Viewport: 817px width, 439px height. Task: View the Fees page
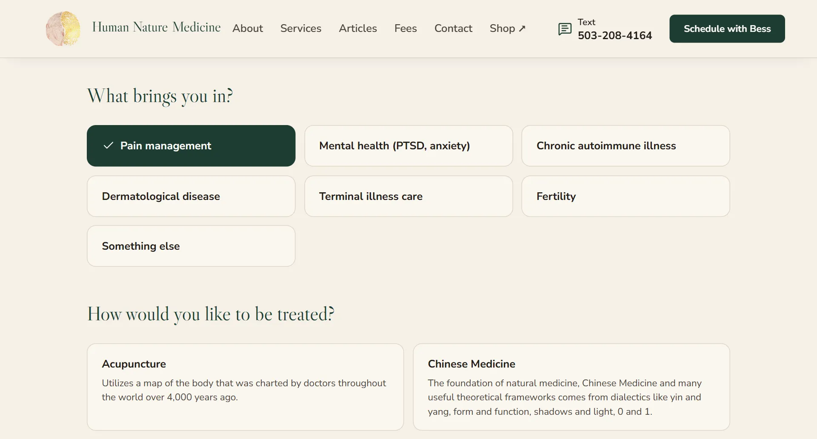[406, 29]
